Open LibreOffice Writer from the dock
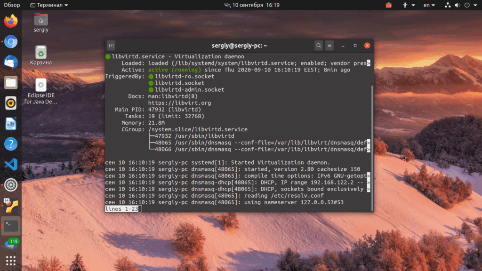This screenshot has width=482, height=271. point(11,124)
